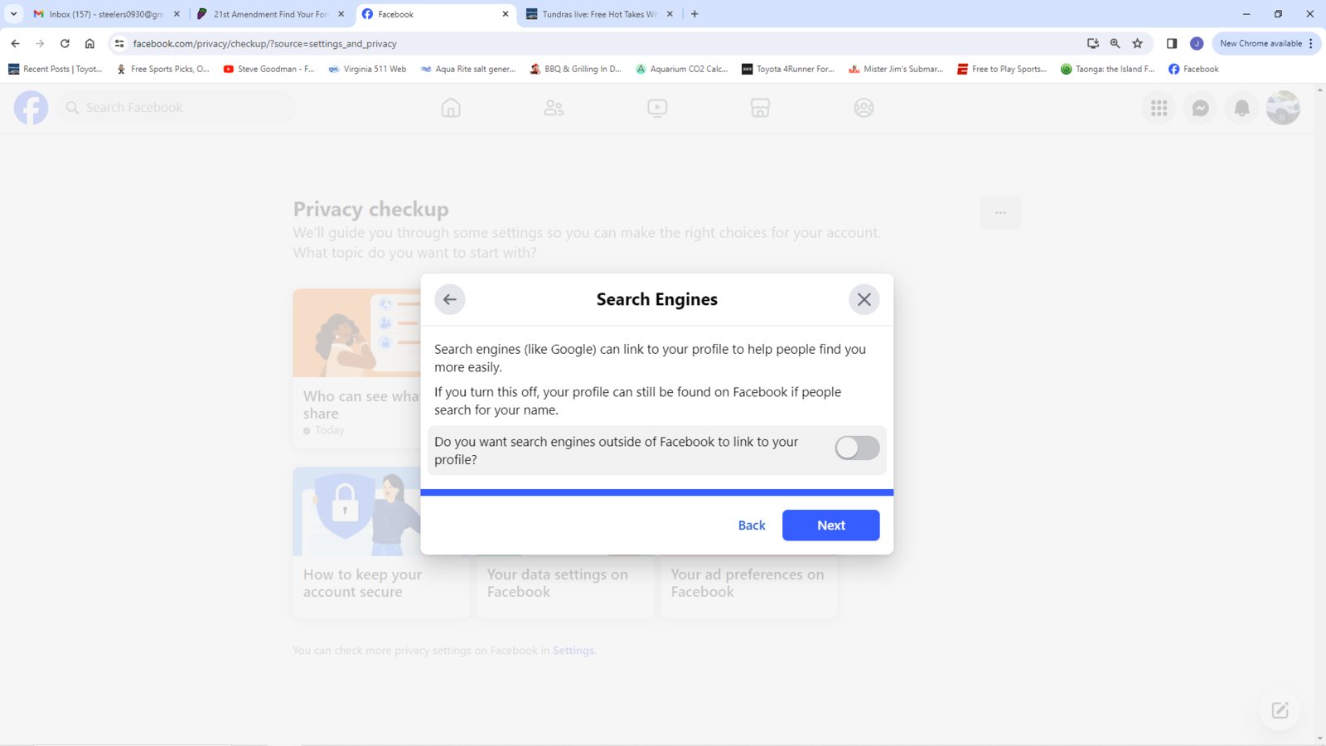The height and width of the screenshot is (746, 1326).
Task: Open BBQ & Grilling bookmark
Action: point(575,69)
